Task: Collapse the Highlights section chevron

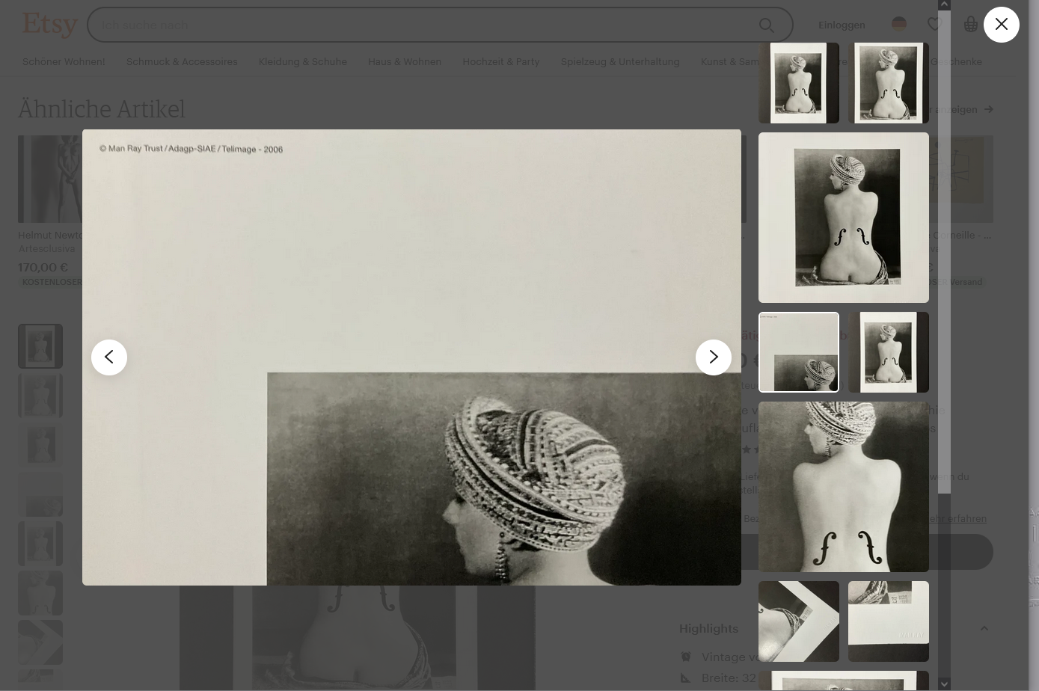Action: pos(984,628)
